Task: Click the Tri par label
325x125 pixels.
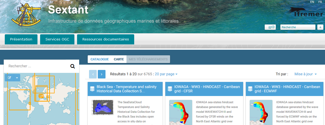Action: pyautogui.click(x=282, y=74)
